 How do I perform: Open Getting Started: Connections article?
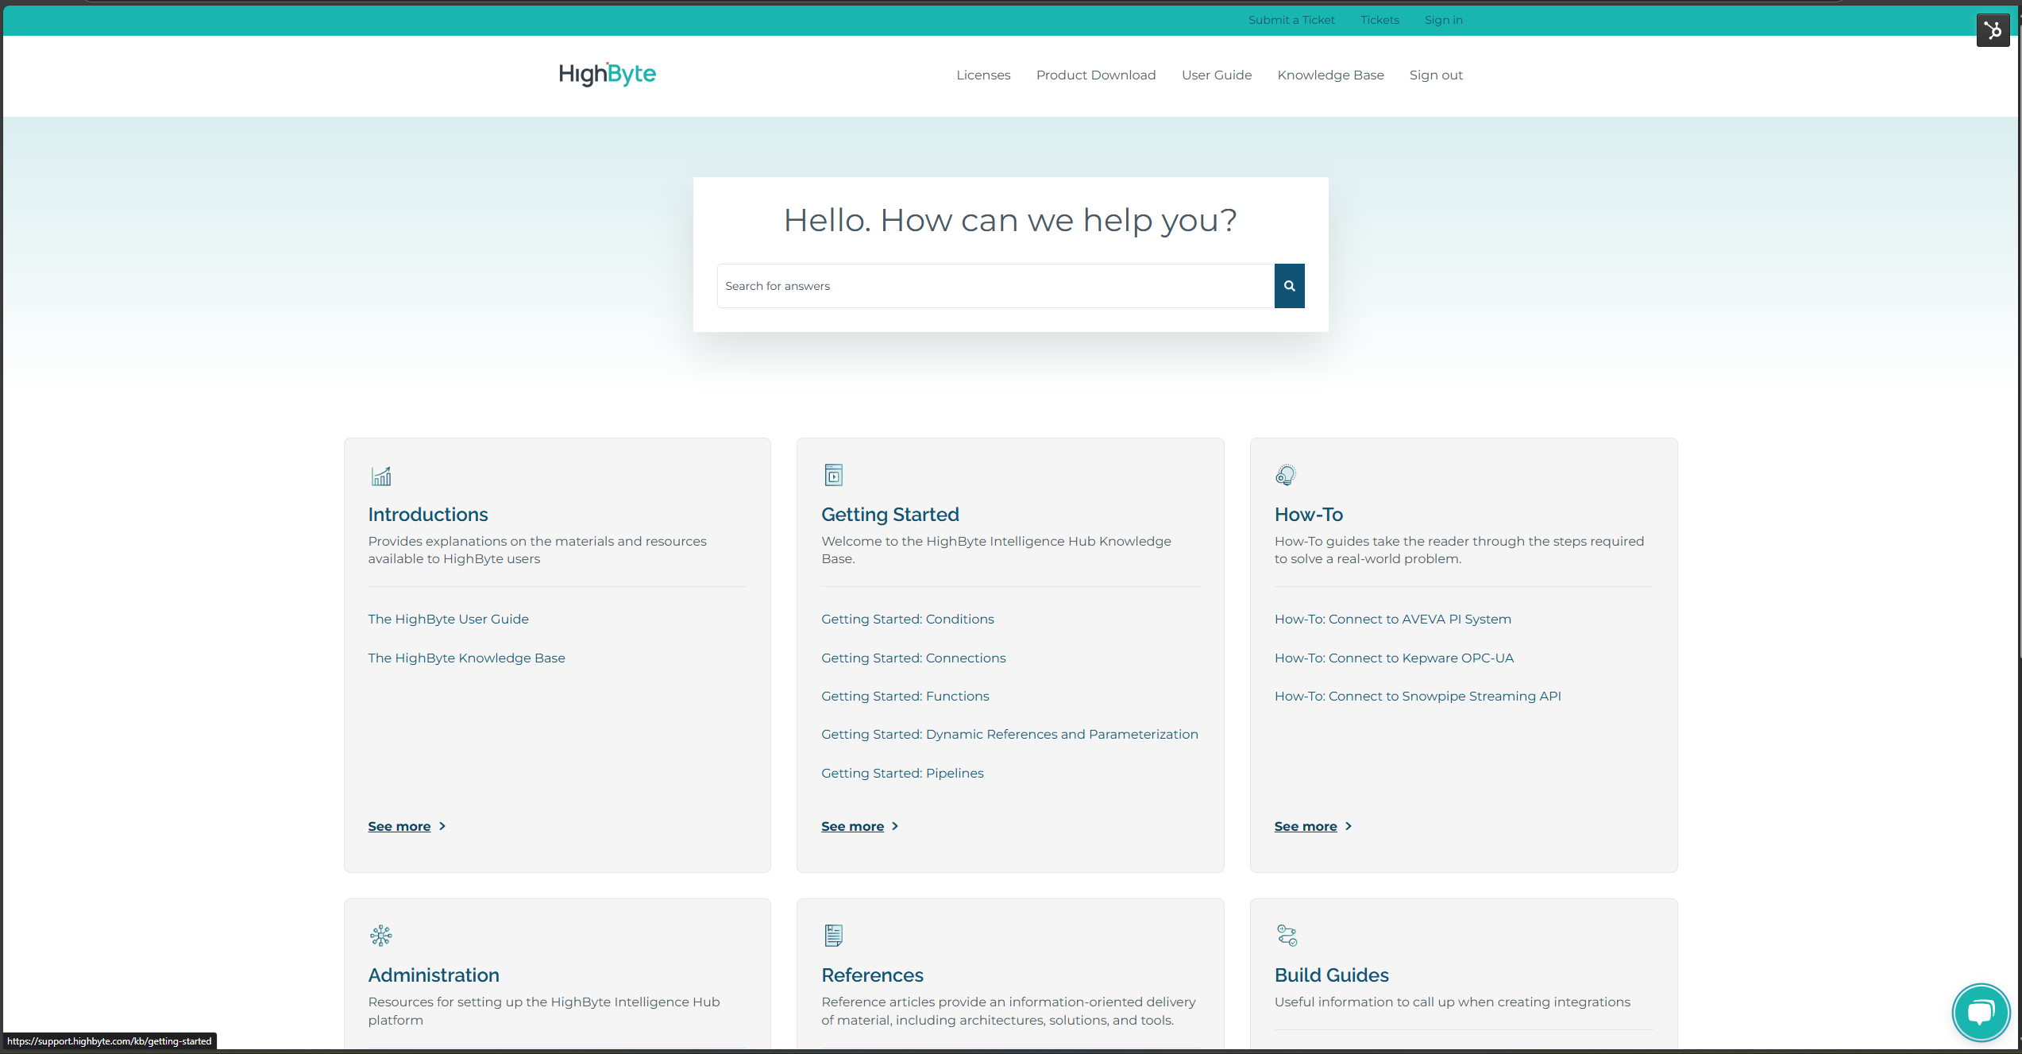(913, 658)
